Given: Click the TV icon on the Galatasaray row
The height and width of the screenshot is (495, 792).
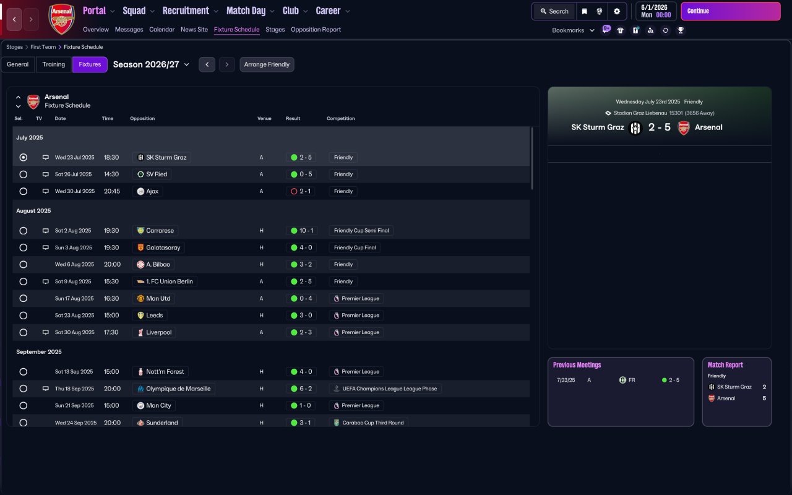Looking at the screenshot, I should [x=45, y=247].
